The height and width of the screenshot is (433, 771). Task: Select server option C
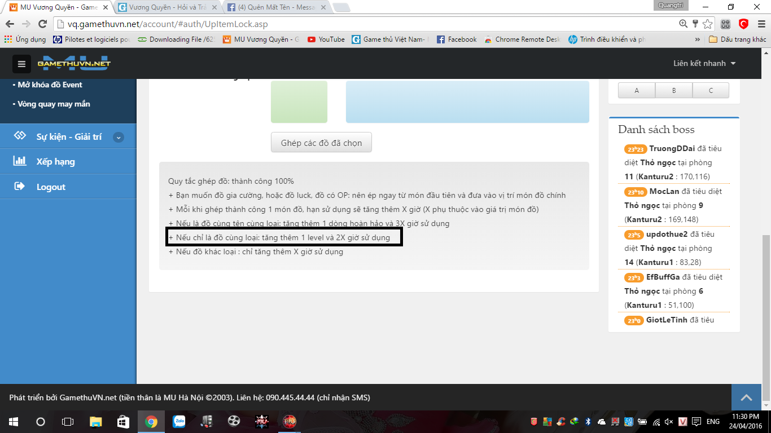[711, 90]
